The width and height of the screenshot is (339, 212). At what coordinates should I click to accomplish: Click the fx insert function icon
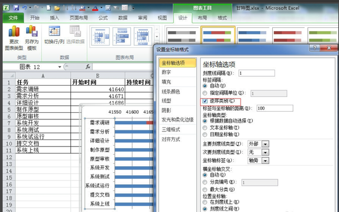[x=88, y=67]
